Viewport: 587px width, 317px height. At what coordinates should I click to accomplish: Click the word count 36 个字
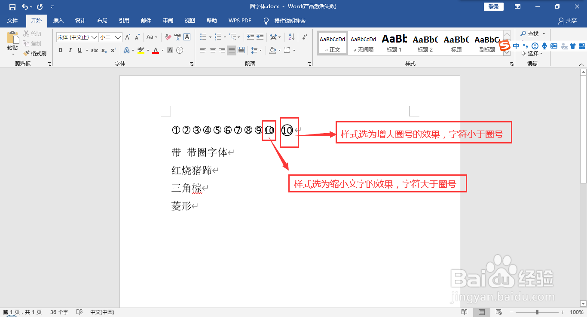59,312
